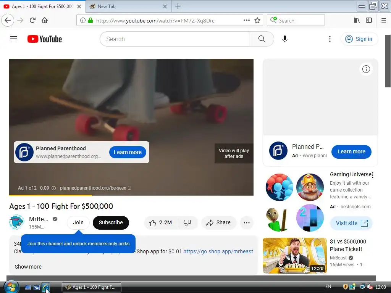Click Learn more in the sidebar Planned Parenthood ad
391x293 pixels.
click(351, 151)
